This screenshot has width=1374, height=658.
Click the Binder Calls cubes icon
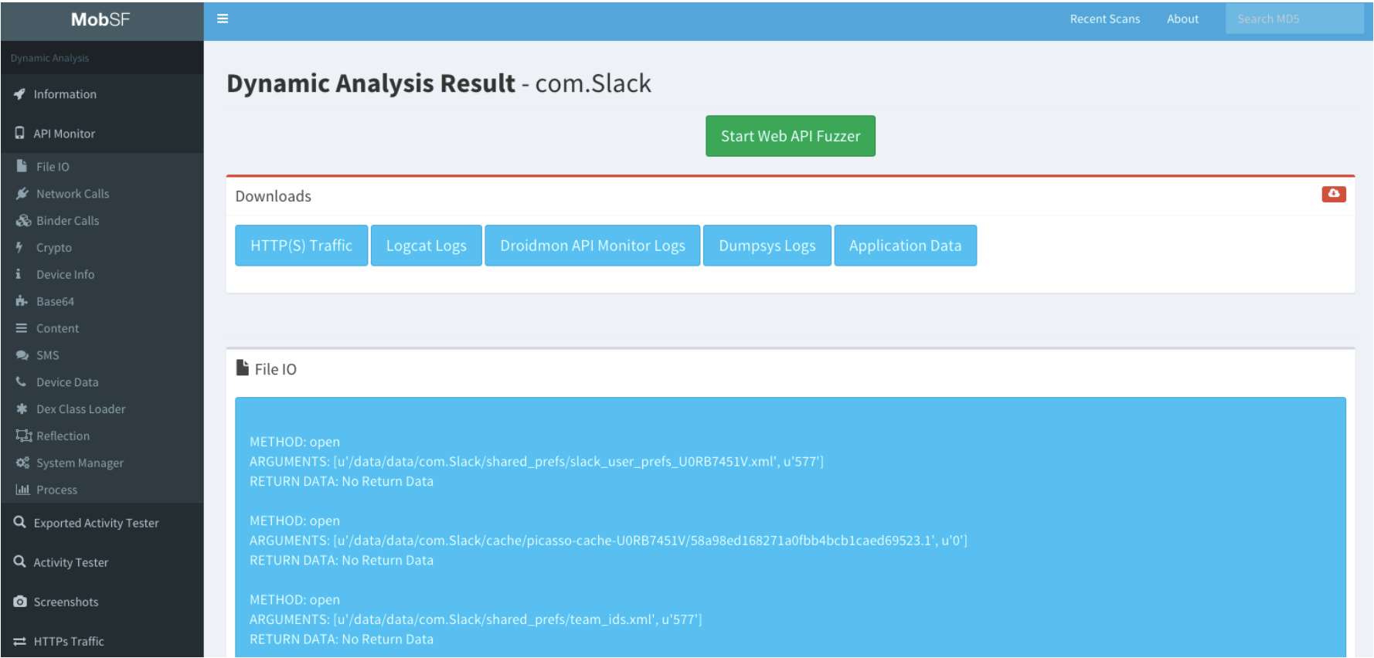click(x=23, y=220)
